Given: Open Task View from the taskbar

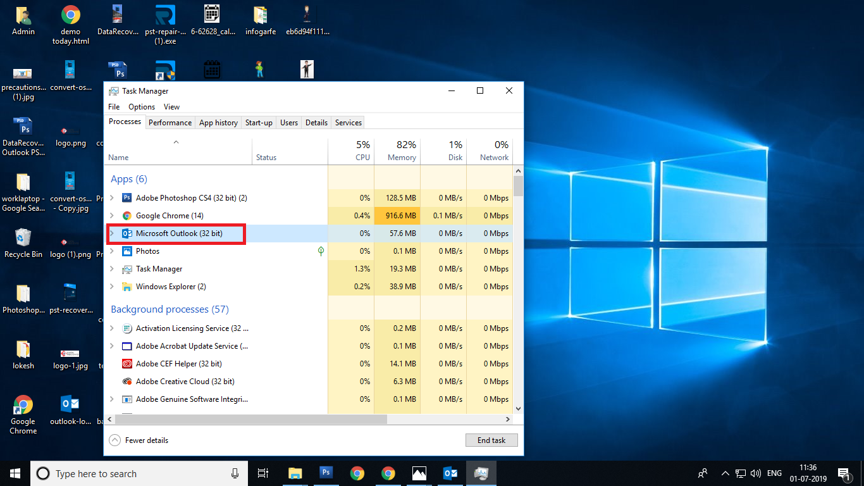Looking at the screenshot, I should point(263,473).
